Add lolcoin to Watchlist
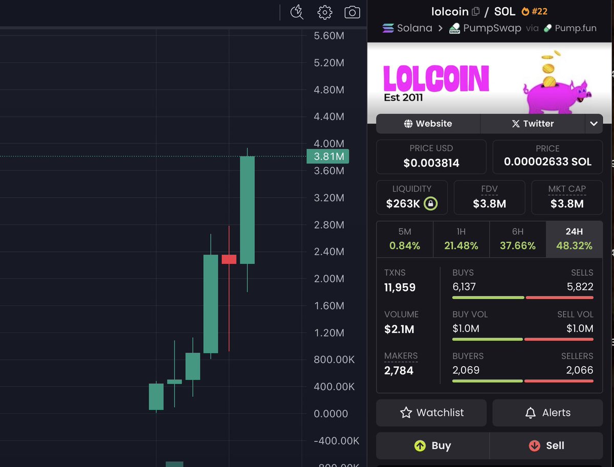This screenshot has width=614, height=467. [x=431, y=413]
